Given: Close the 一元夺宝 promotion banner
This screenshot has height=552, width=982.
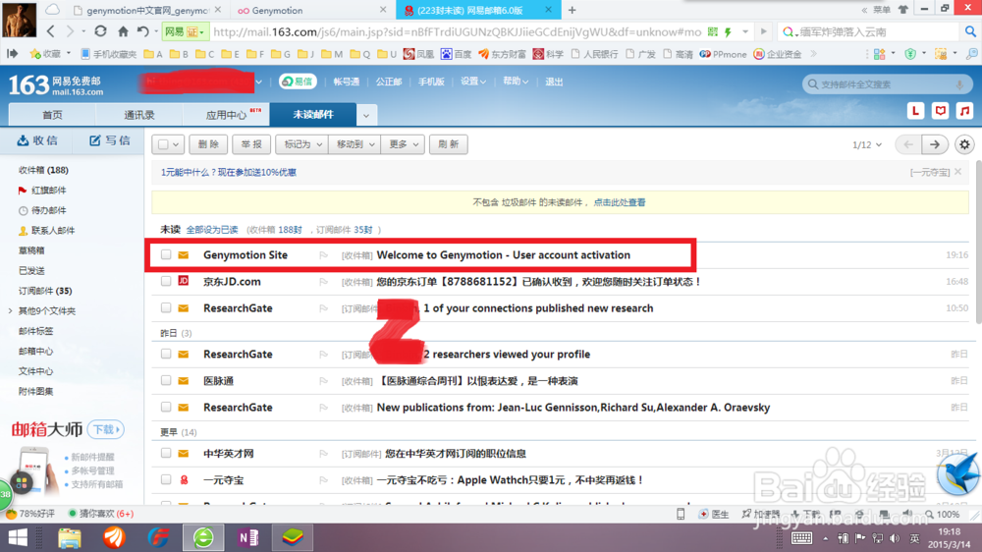Looking at the screenshot, I should pyautogui.click(x=958, y=172).
